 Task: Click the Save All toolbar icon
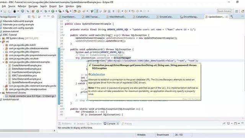9,11
